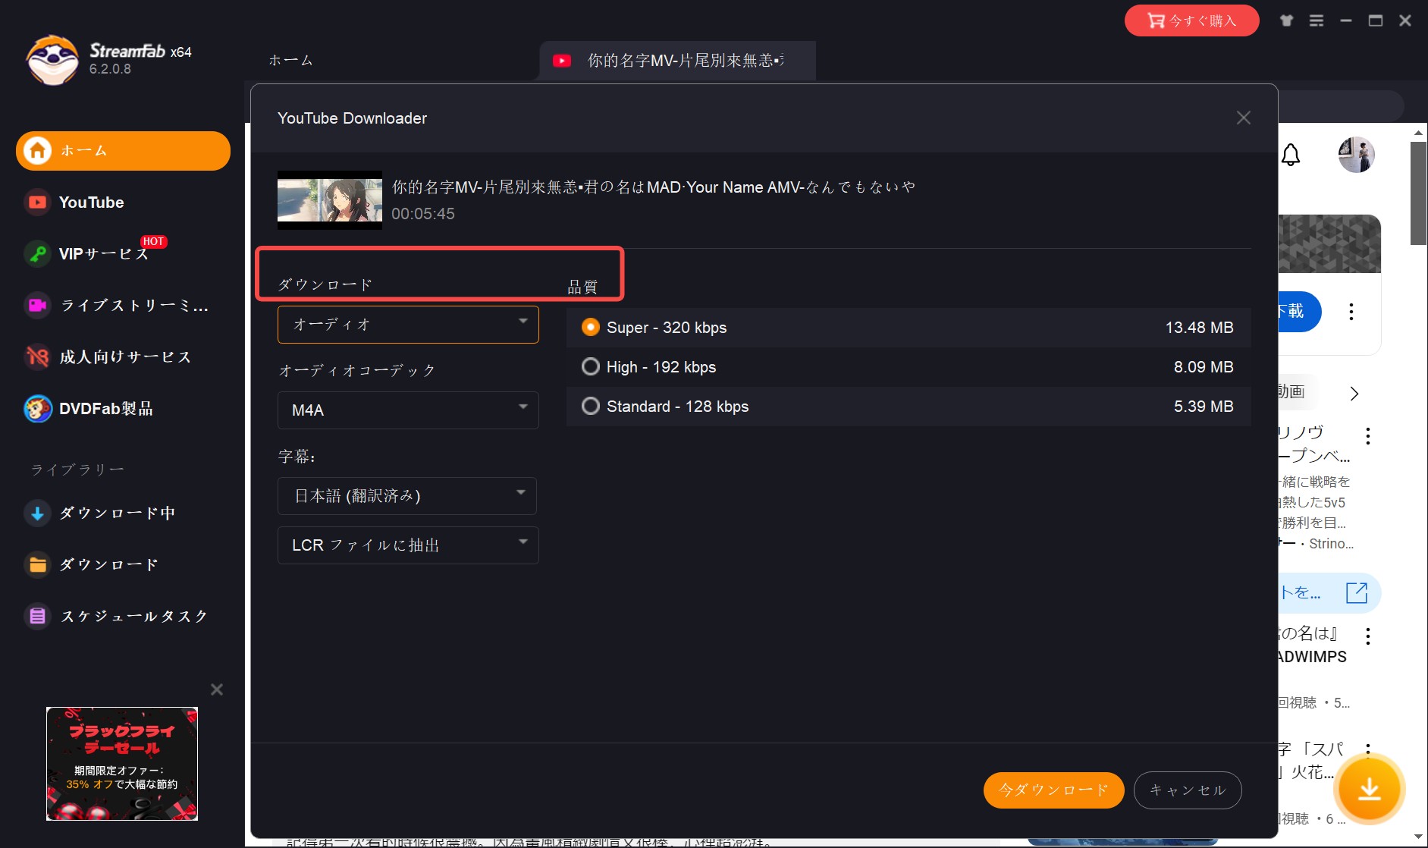Click the キャンセル button
The width and height of the screenshot is (1428, 848).
point(1189,790)
